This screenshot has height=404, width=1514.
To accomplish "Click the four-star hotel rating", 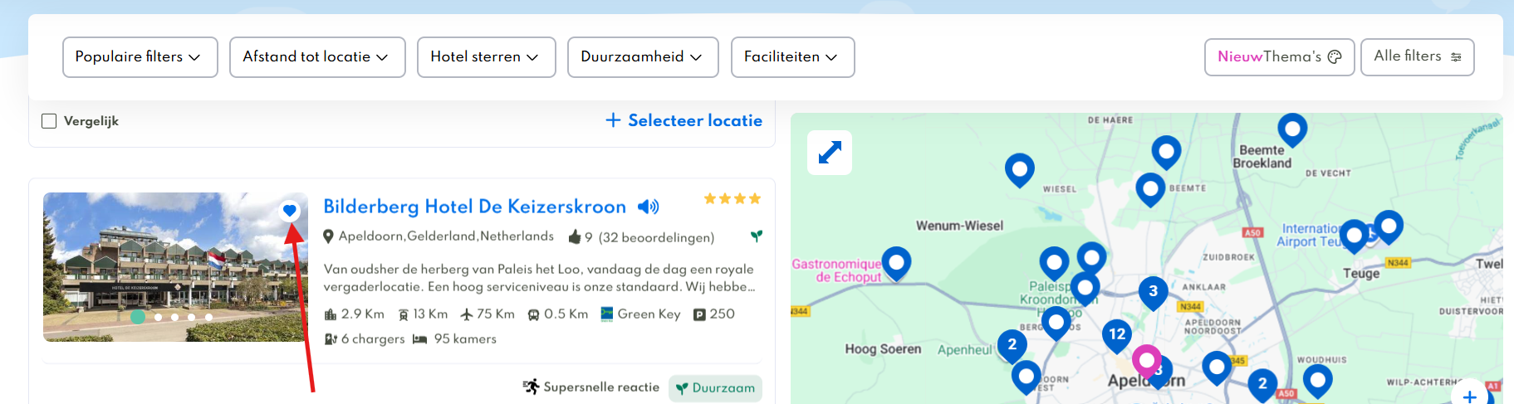I will click(x=732, y=199).
